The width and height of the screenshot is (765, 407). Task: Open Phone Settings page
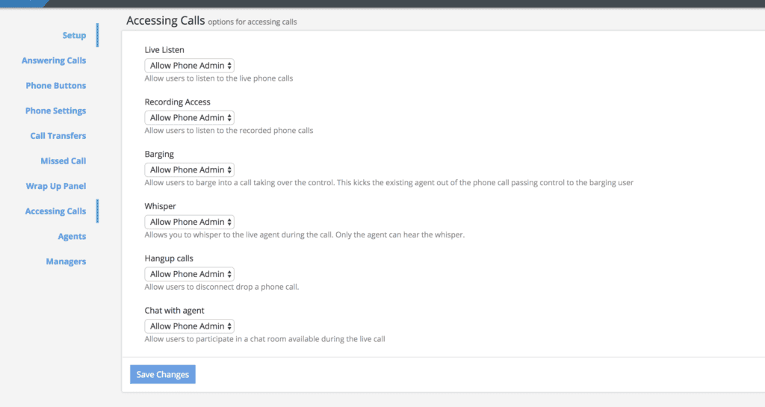point(56,111)
